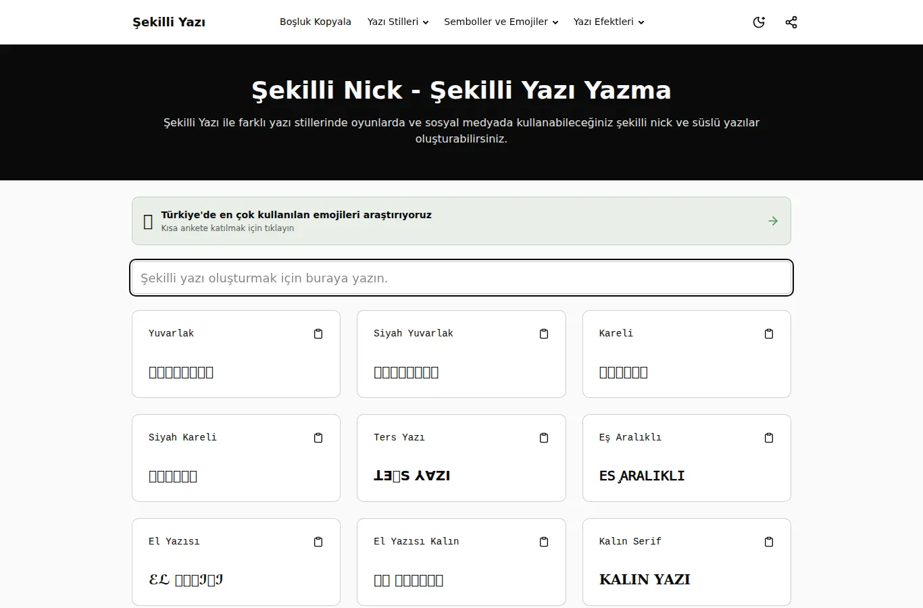Copy the El Yazısı Kalın text

click(544, 542)
